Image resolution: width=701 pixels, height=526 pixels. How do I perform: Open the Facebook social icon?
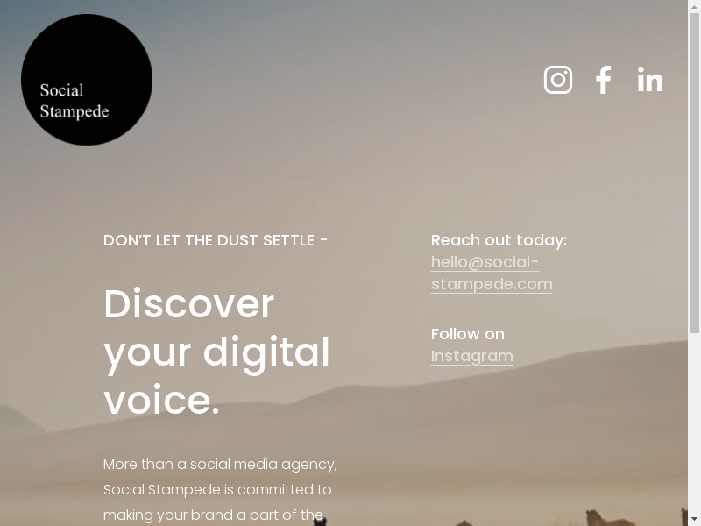[x=604, y=80]
